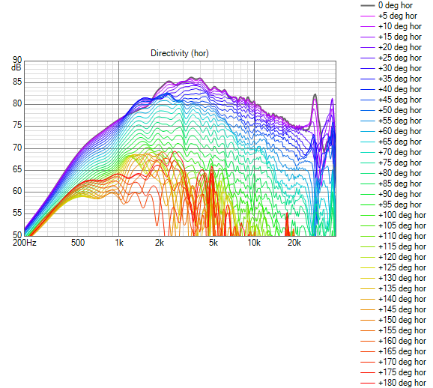The height and width of the screenshot is (388, 433).
Task: Click the '200Hz' x-axis label
Action: click(25, 243)
